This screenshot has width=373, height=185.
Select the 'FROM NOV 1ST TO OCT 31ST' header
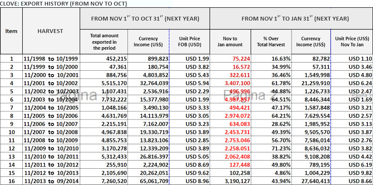(145, 18)
